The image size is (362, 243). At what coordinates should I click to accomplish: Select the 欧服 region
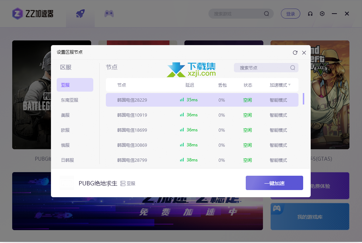click(x=75, y=130)
